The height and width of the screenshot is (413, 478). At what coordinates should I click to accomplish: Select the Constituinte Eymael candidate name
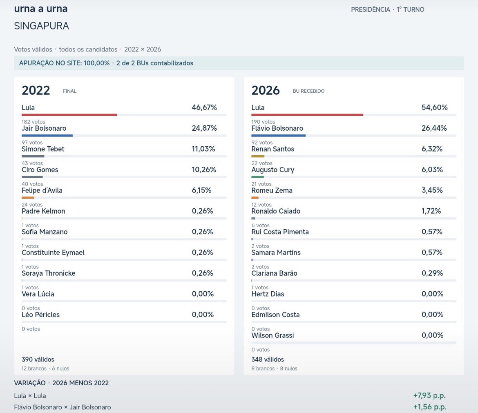click(x=53, y=253)
